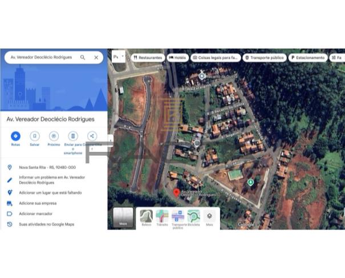Click the add missing place pin icon
Image resolution: width=345 pixels, height=278 pixels.
(10, 192)
